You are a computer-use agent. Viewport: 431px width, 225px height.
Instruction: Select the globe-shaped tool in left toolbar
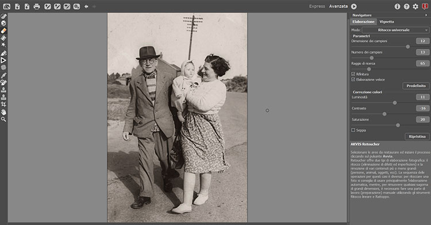3,24
